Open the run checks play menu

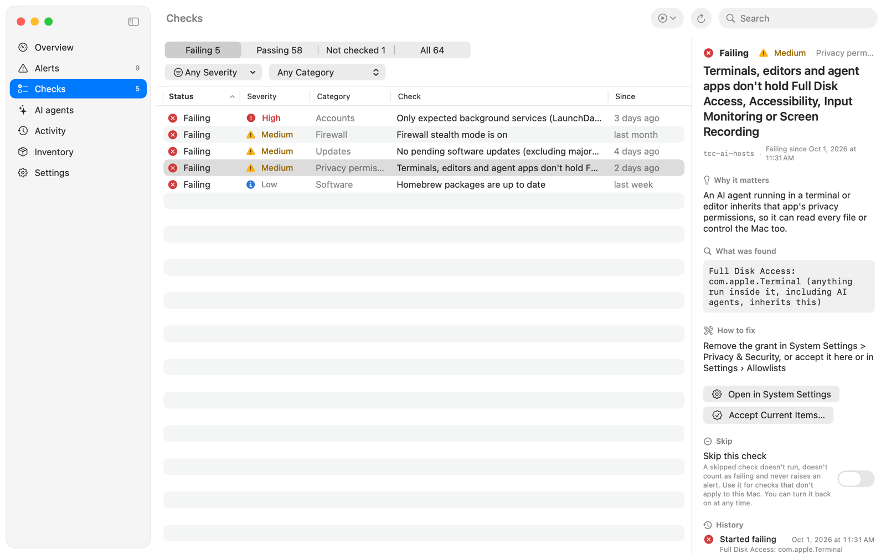pos(667,18)
